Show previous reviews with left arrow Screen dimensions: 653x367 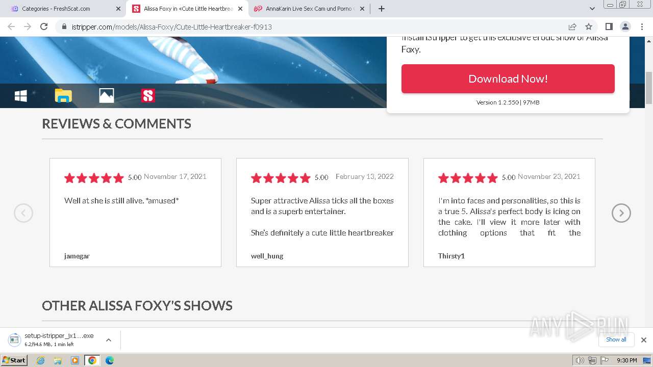(23, 213)
